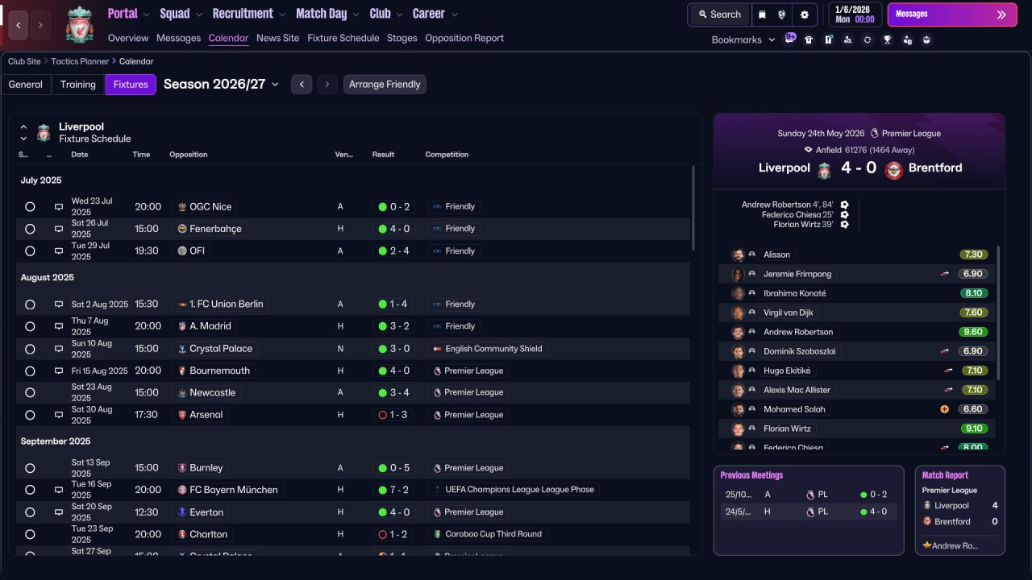Open the Fixture Schedule tab
This screenshot has height=580, width=1032.
tap(343, 38)
